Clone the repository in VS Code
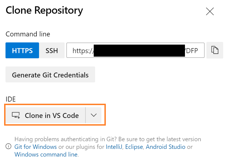Image resolution: width=227 pixels, height=162 pixels. coord(45,115)
